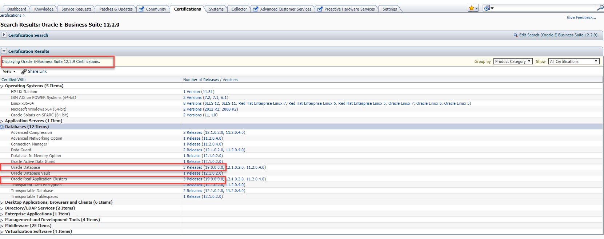Switch to the Dashboard tab
This screenshot has height=239, width=604.
[x=17, y=9]
